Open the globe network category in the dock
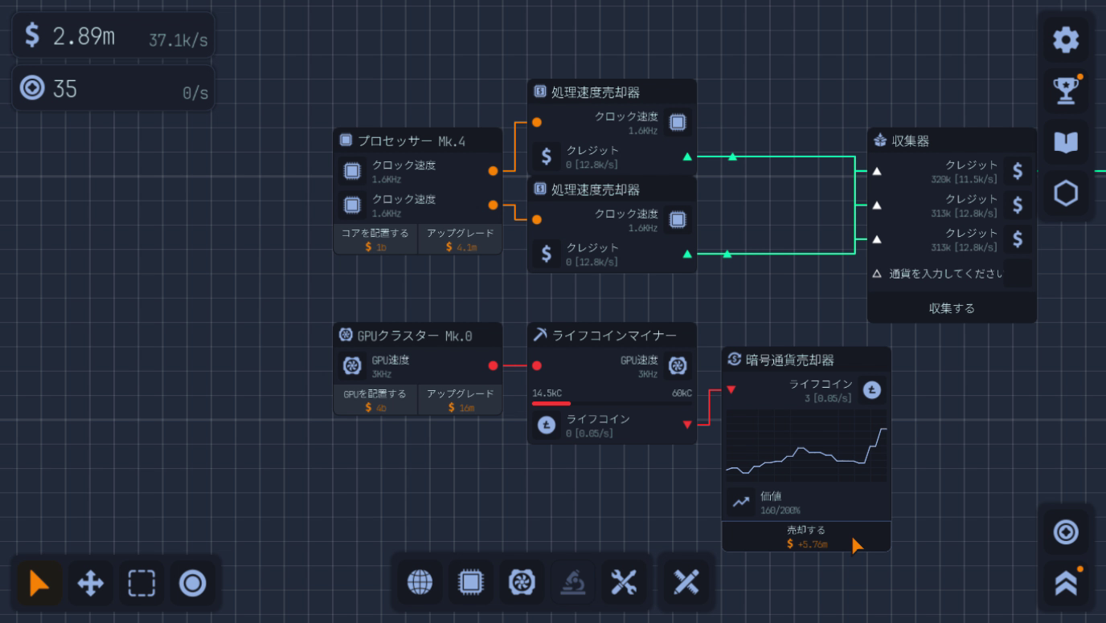Viewport: 1106px width, 623px height. coord(420,583)
